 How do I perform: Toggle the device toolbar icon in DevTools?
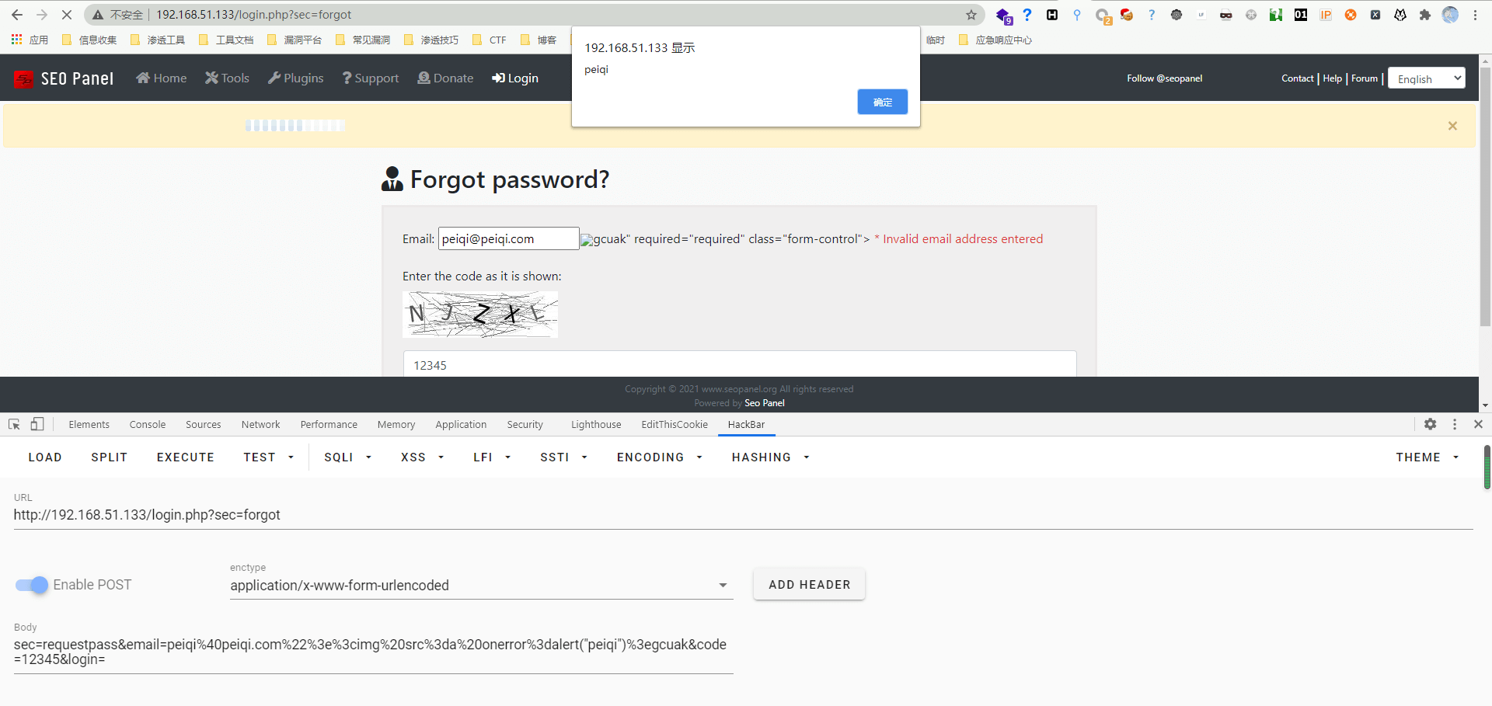coord(37,424)
